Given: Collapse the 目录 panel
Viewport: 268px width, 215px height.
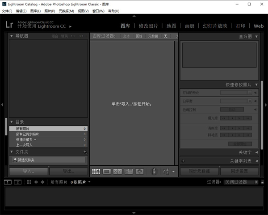Looking at the screenshot, I should pos(12,122).
